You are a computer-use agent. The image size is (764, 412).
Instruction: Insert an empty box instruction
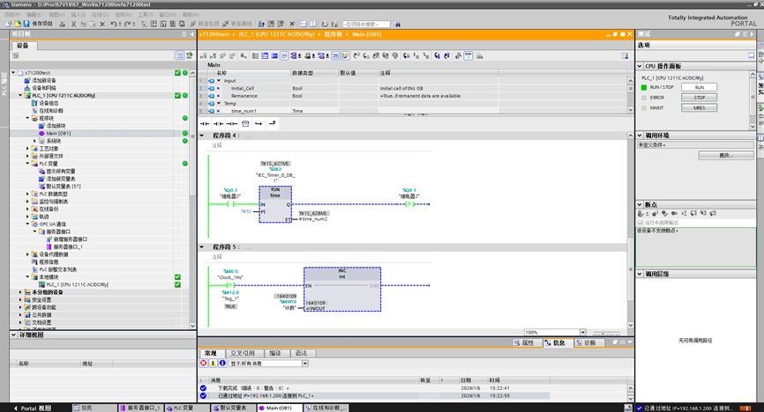click(x=245, y=123)
